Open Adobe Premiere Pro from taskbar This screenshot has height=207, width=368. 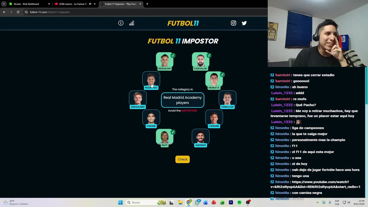pyautogui.click(x=231, y=202)
